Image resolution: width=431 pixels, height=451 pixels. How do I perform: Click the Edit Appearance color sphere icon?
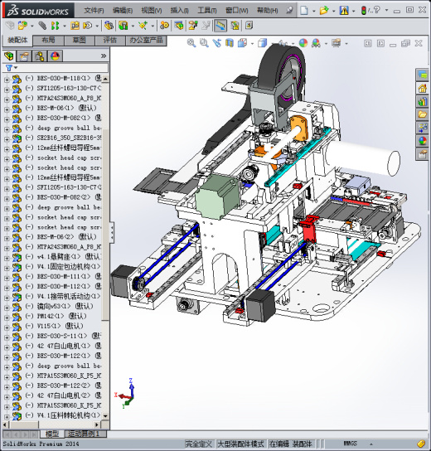tap(303, 43)
